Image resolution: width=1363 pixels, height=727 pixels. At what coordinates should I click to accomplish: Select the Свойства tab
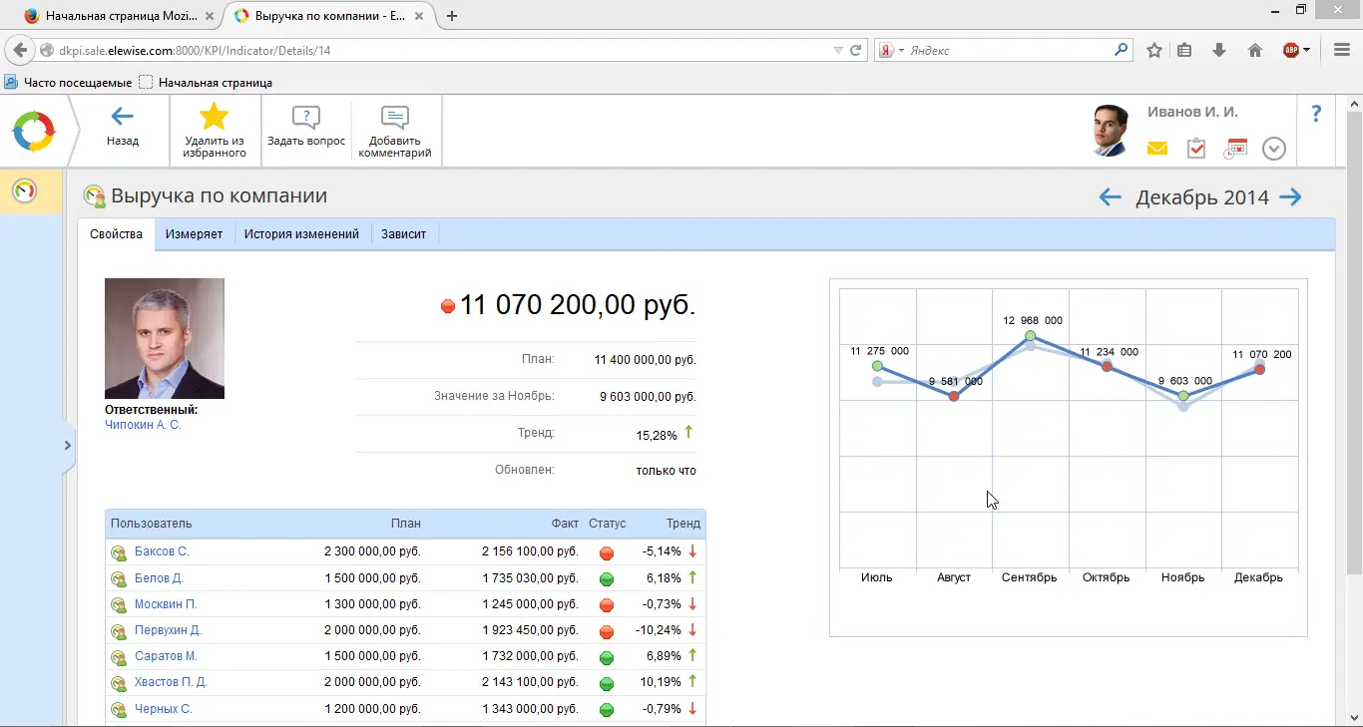[x=116, y=234]
